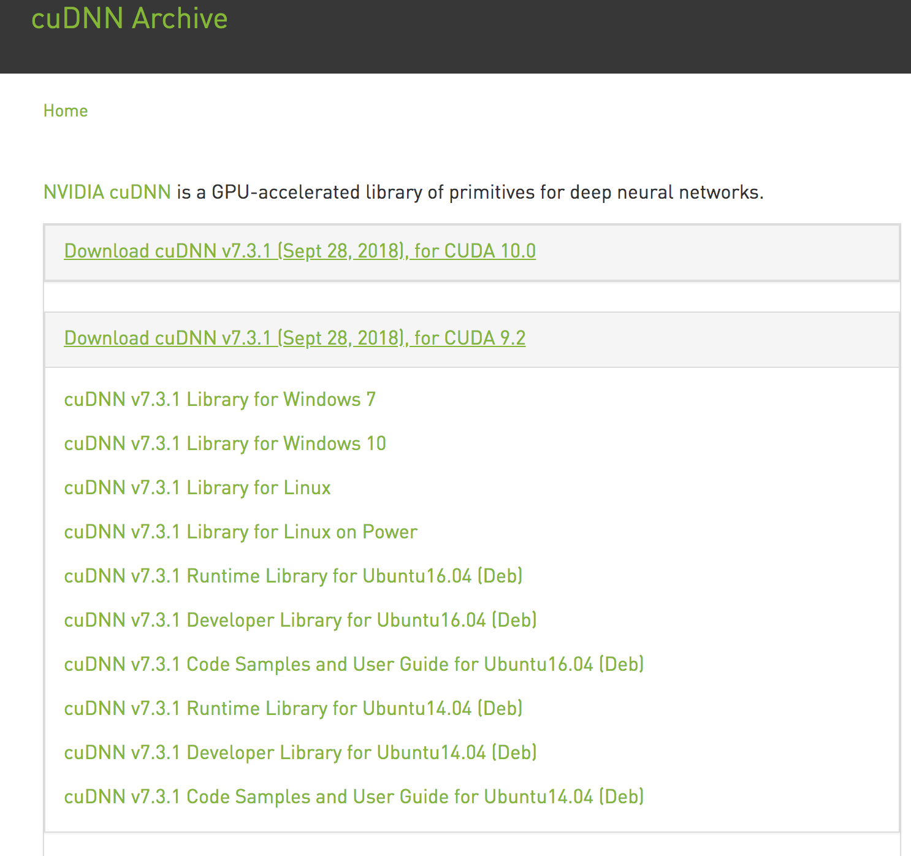Open Code Samples and User Guide for Ubuntu14.04
The image size is (911, 856).
pyautogui.click(x=354, y=797)
